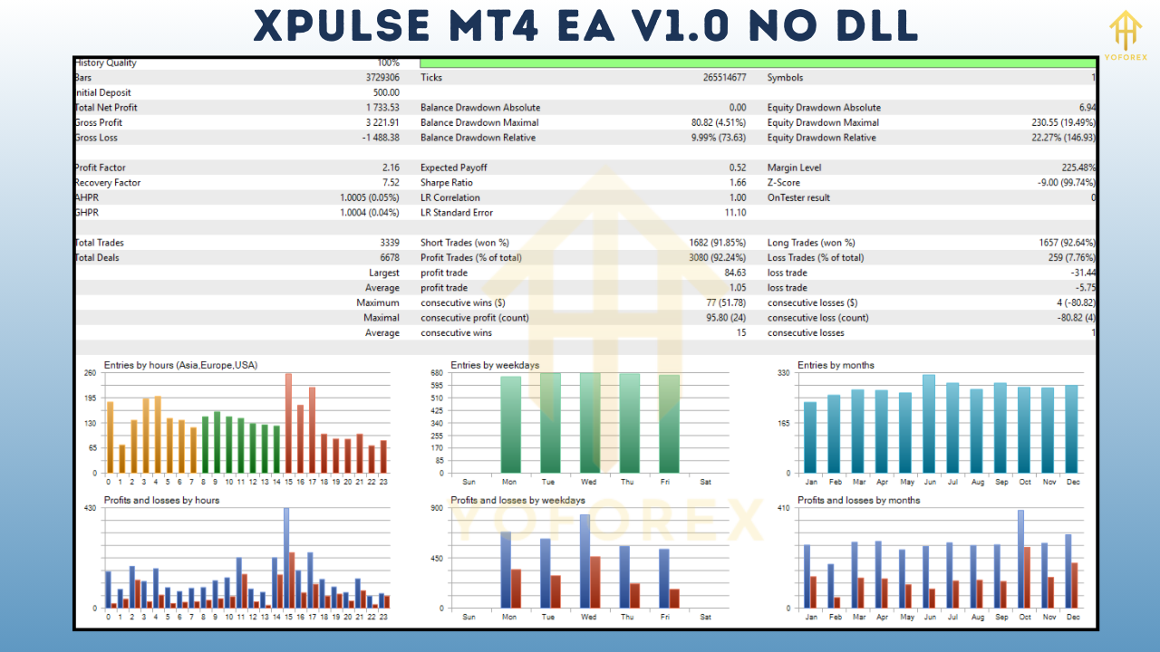
Task: Select Profit Trades value 3080 (92.24%)
Action: point(718,258)
